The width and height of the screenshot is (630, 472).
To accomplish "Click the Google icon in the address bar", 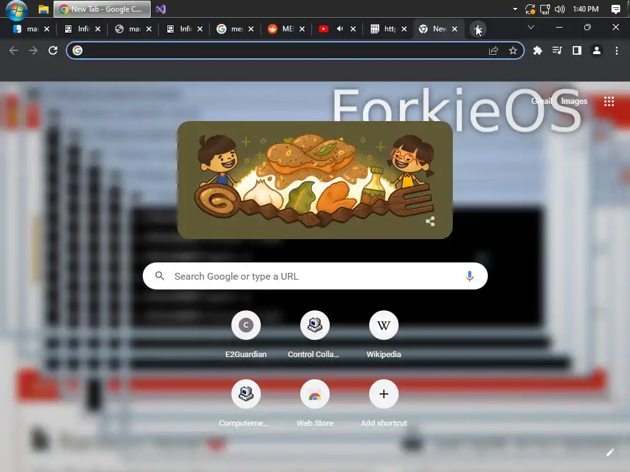I will tap(78, 50).
